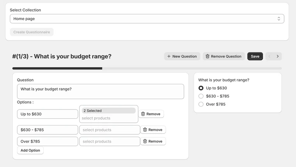Image resolution: width=296 pixels, height=167 pixels.
Task: Click the '#(1/3) - What is your budget range?' heading
Action: tap(62, 56)
